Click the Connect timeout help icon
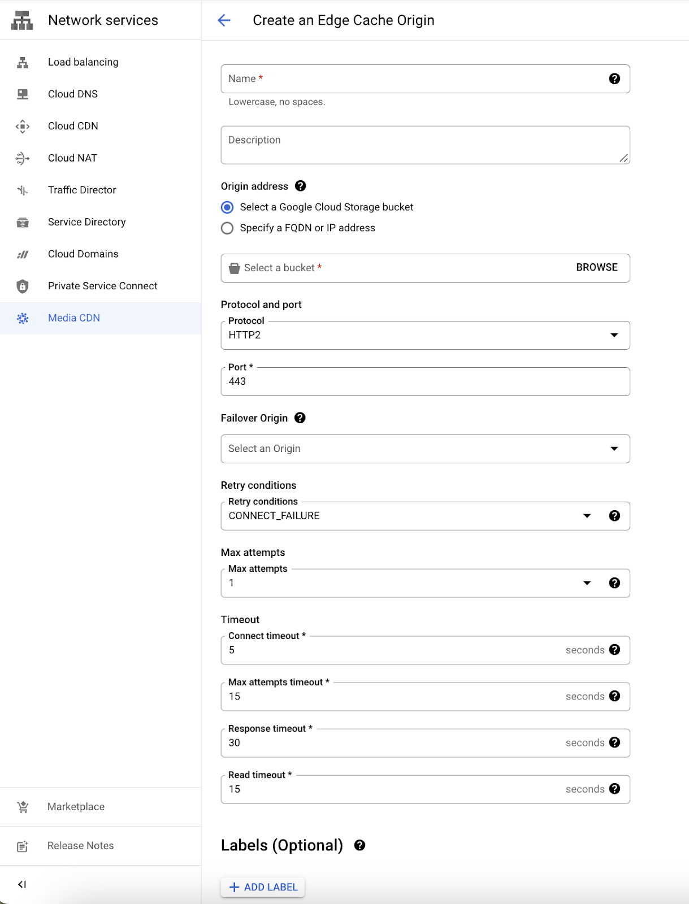Image resolution: width=689 pixels, height=904 pixels. (614, 650)
